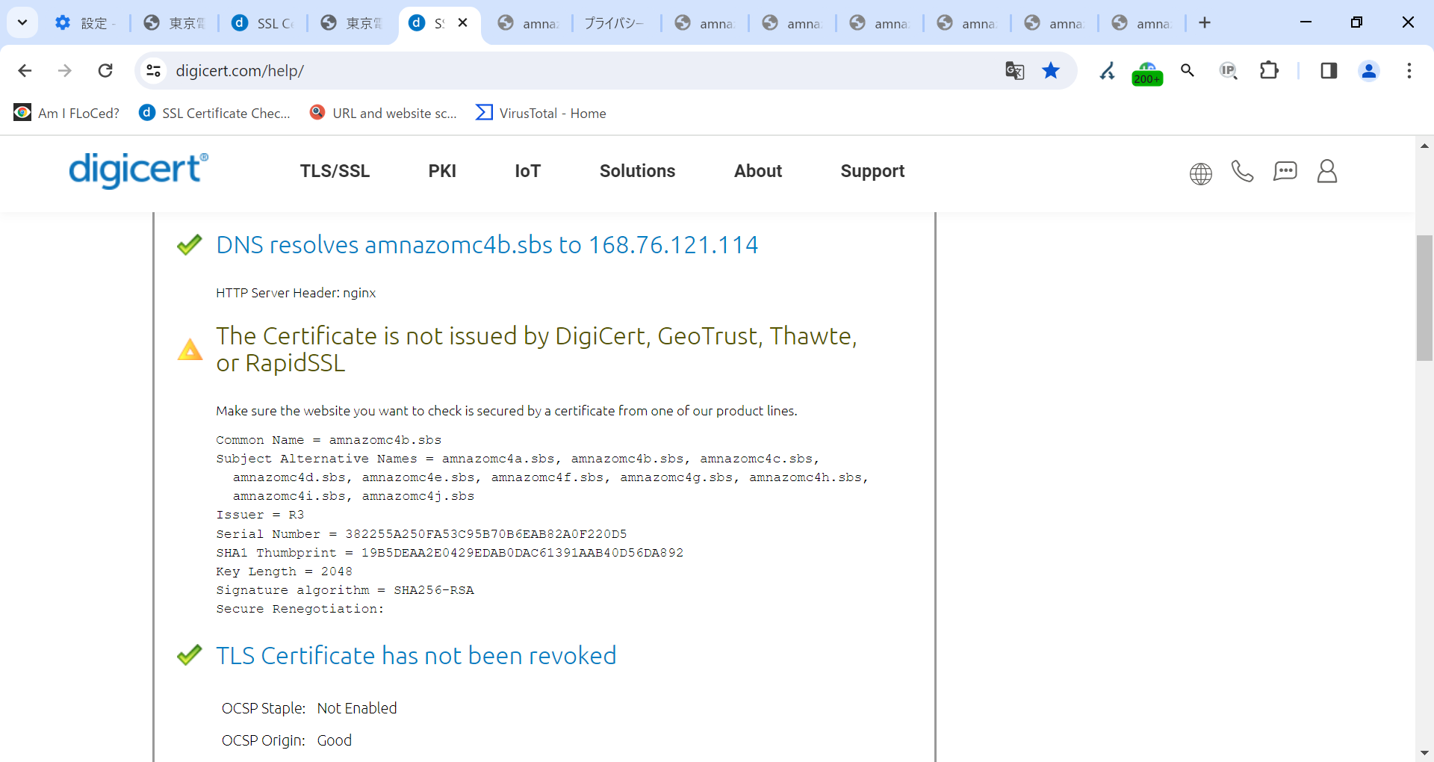Click the DigiCert logo
1434x762 pixels.
click(138, 170)
